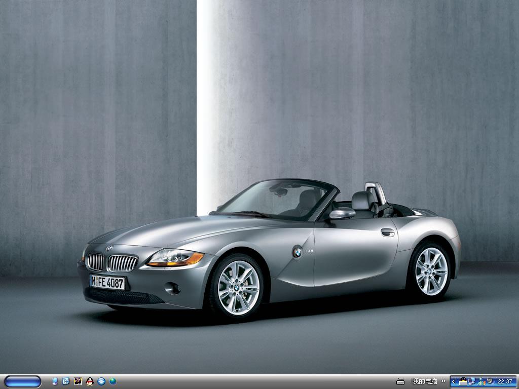Click the BMW car's front license plate
The width and height of the screenshot is (519, 389).
(107, 282)
